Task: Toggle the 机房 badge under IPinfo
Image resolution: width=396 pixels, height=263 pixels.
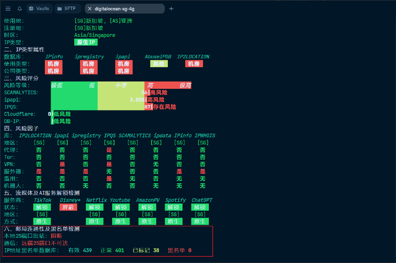Action: [x=53, y=63]
